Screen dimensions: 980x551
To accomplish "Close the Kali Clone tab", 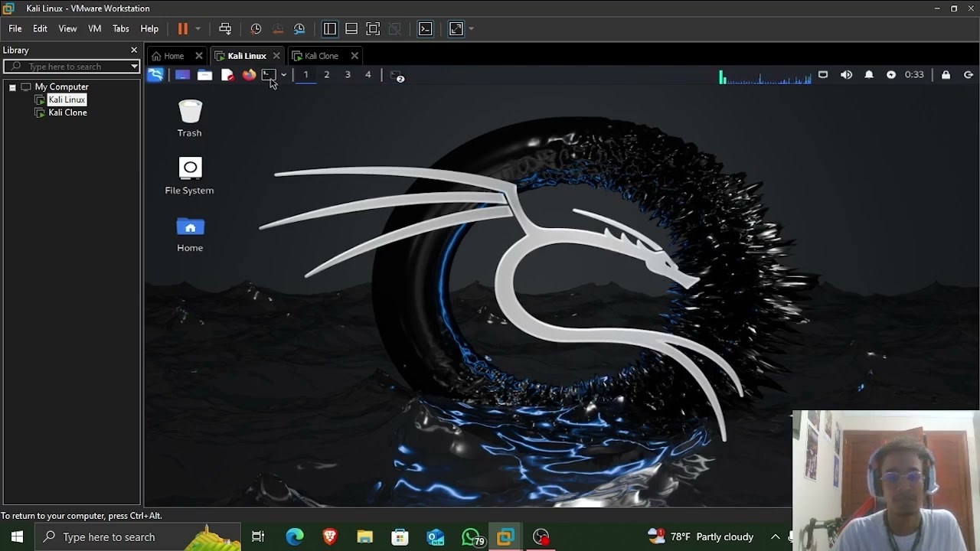I will point(354,56).
